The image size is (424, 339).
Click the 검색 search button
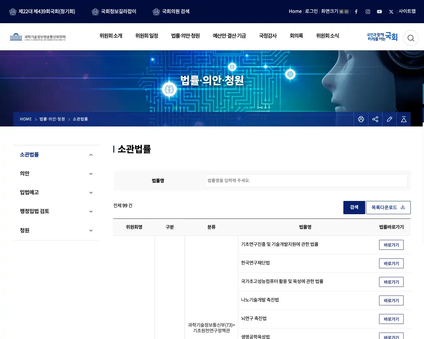(x=354, y=208)
